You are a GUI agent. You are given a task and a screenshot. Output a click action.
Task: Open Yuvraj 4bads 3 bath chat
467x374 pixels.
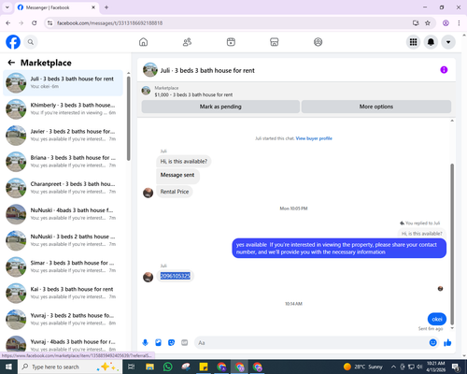(x=63, y=344)
